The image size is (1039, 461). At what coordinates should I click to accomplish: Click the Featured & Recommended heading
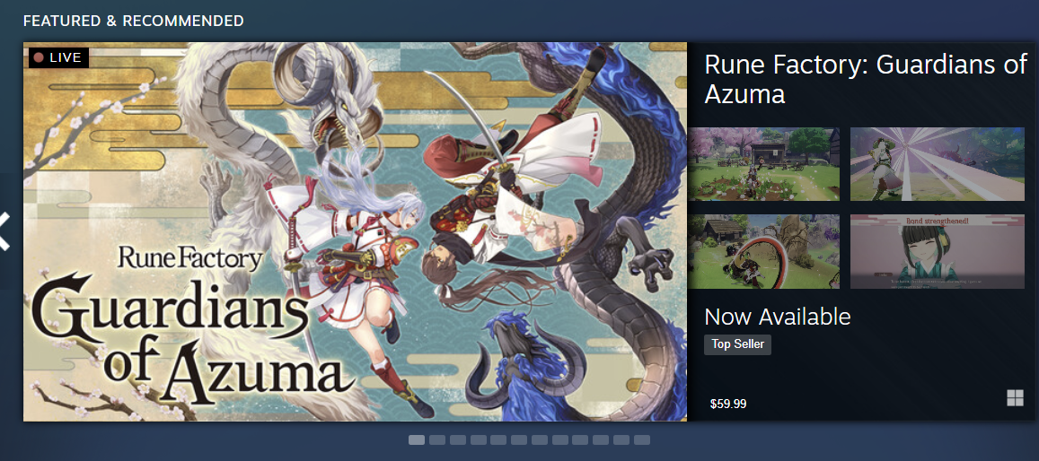(x=133, y=22)
